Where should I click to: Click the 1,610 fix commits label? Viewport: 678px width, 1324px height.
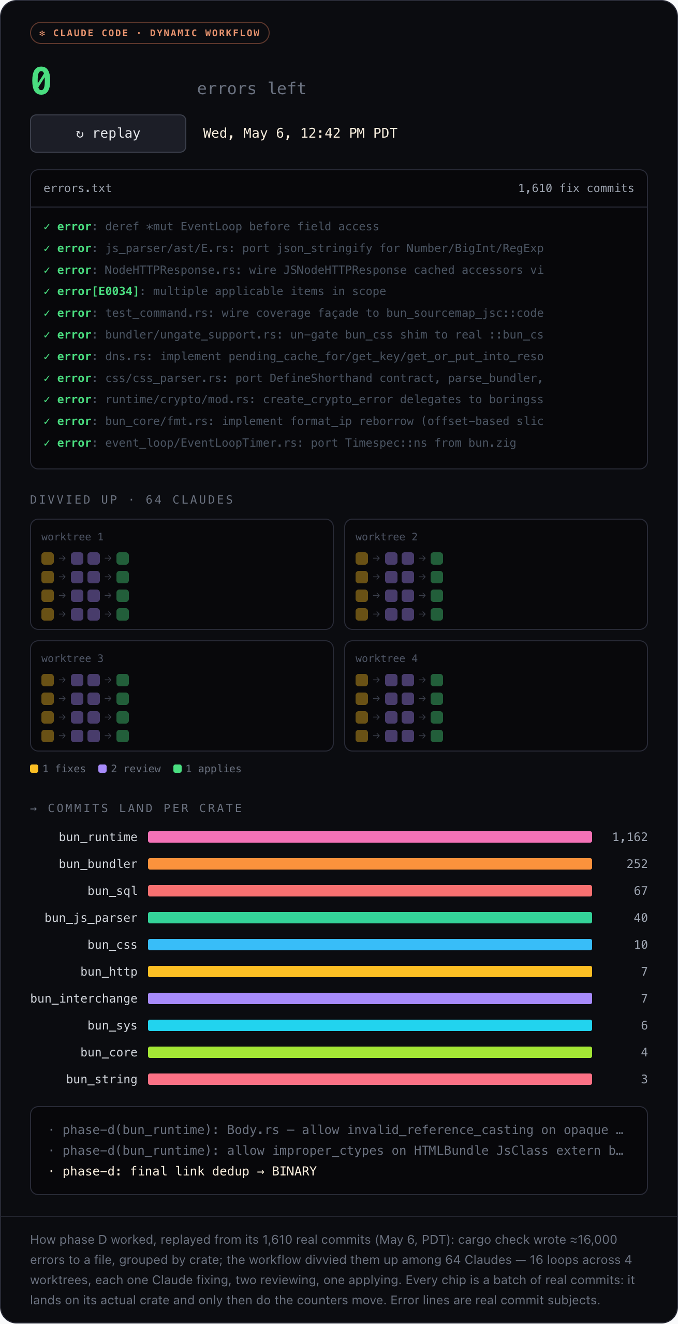click(x=576, y=188)
